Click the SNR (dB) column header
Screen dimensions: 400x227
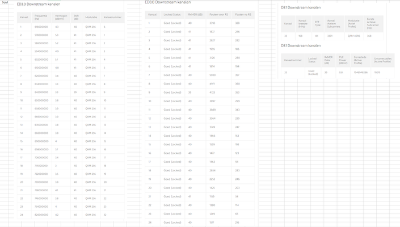point(76,18)
